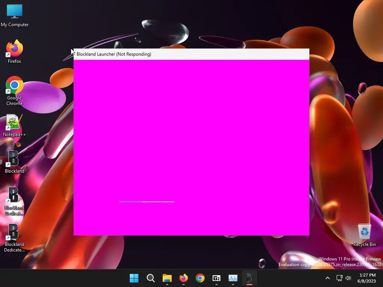Select the Google Chrome desktop shortcut
The width and height of the screenshot is (383, 287).
click(x=15, y=91)
